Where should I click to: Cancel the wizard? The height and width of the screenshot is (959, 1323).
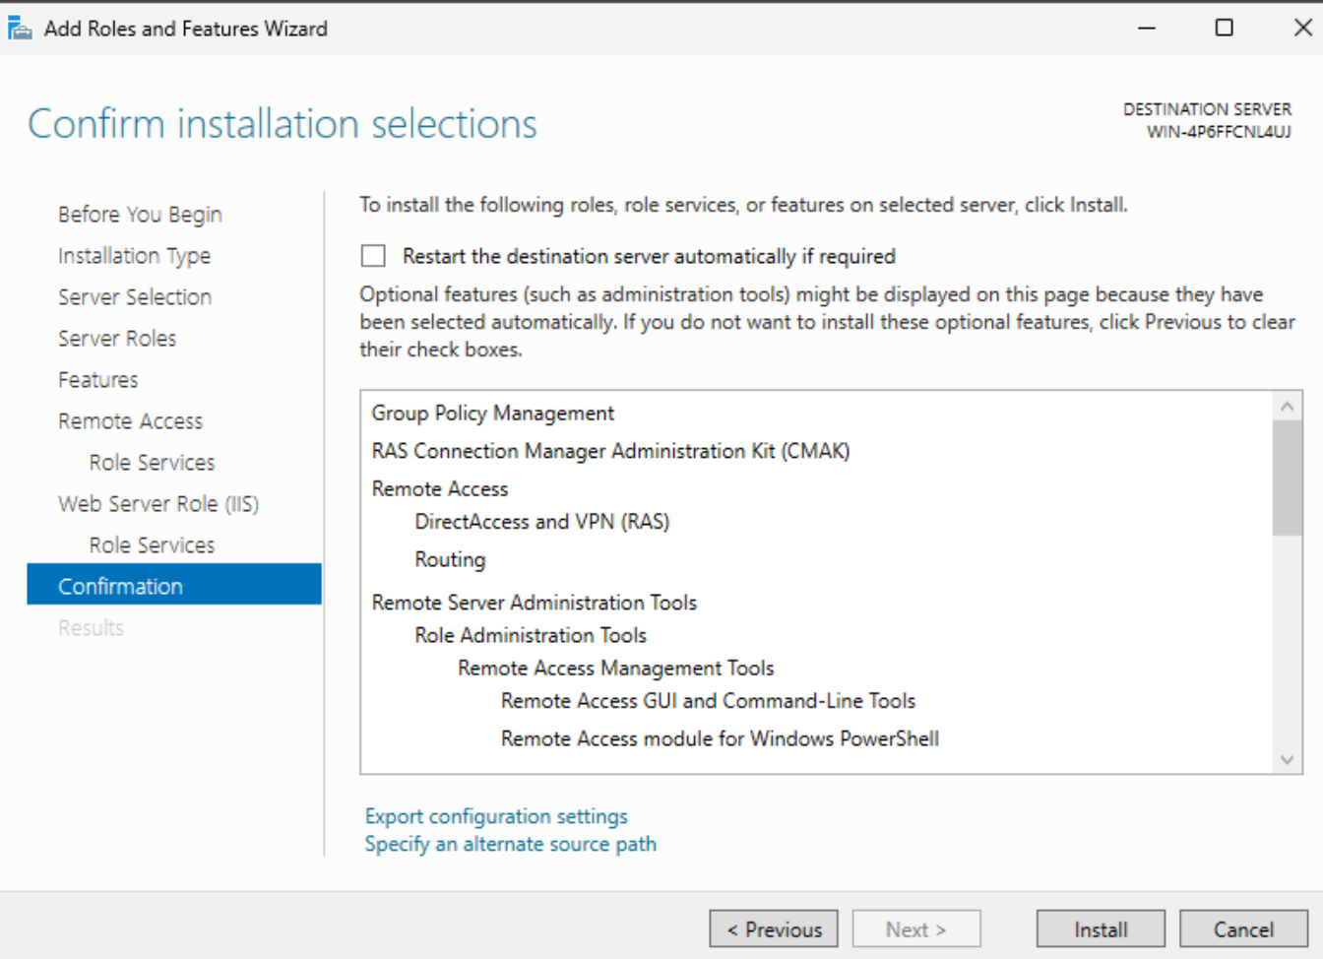(1243, 929)
